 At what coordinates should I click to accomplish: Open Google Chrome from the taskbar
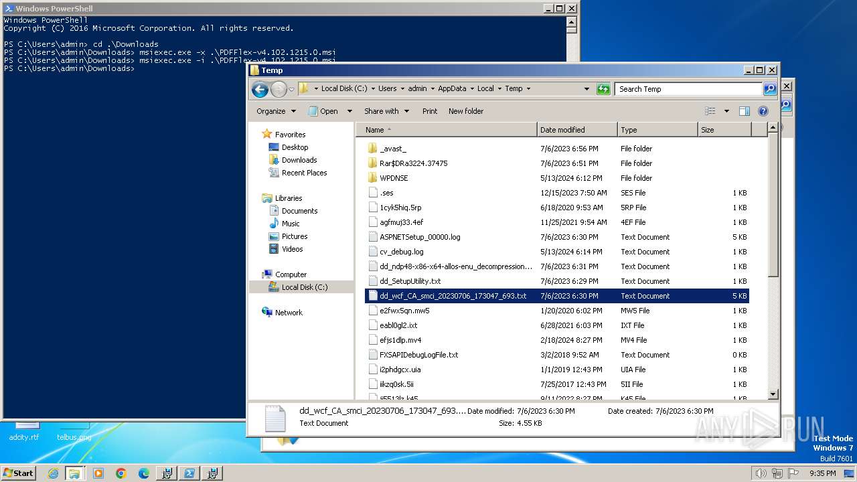click(121, 473)
